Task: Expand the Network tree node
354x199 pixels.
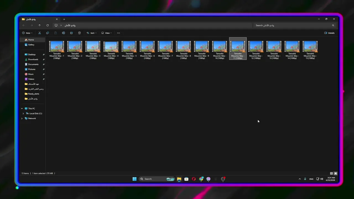Action: [22, 118]
